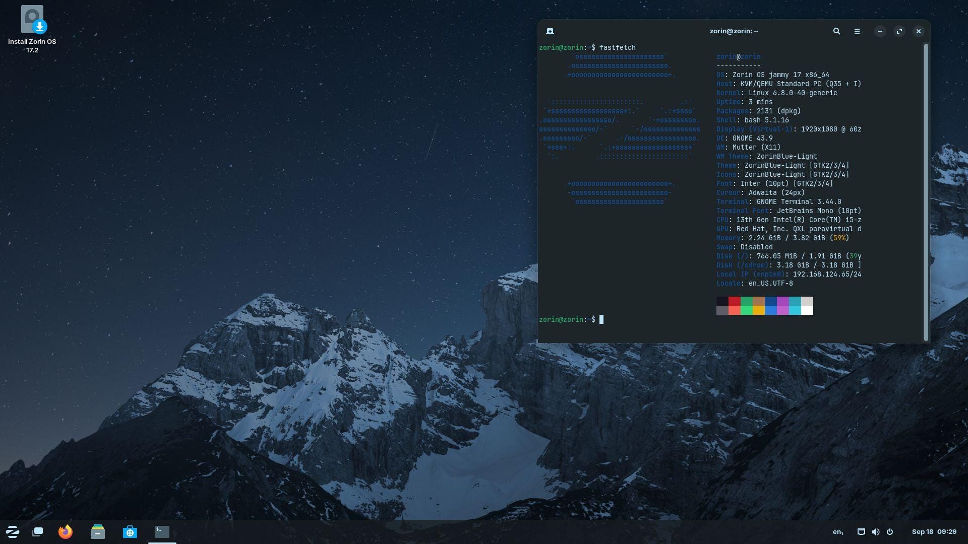Select the running Terminal in the taskbar

161,531
